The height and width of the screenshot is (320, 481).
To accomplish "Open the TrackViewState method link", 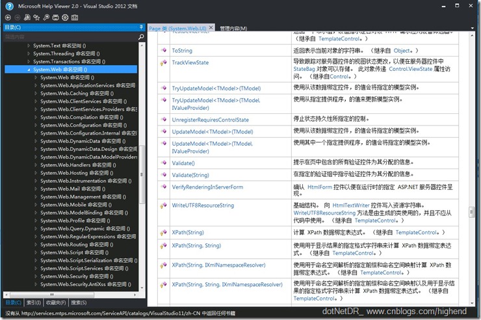I will point(190,62).
